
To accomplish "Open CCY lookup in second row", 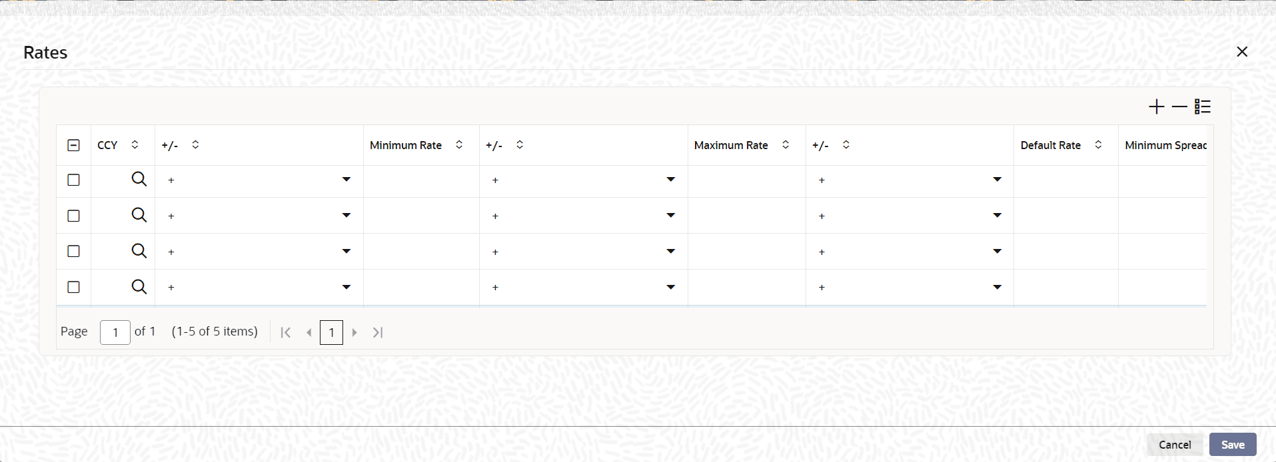I will pyautogui.click(x=139, y=215).
